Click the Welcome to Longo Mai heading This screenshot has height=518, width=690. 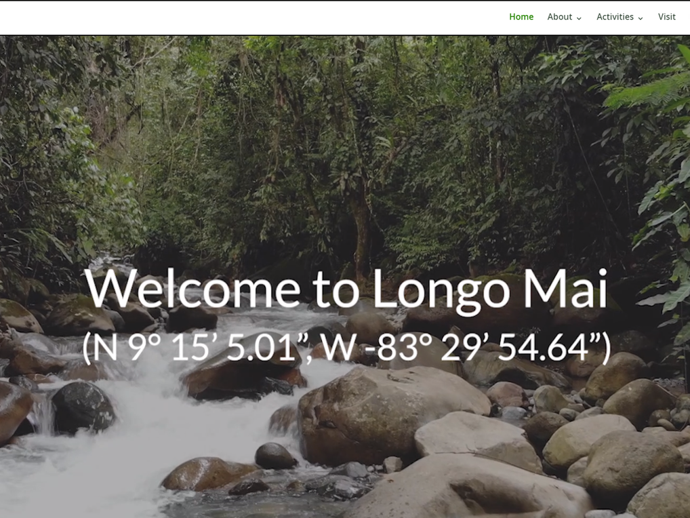click(x=346, y=289)
